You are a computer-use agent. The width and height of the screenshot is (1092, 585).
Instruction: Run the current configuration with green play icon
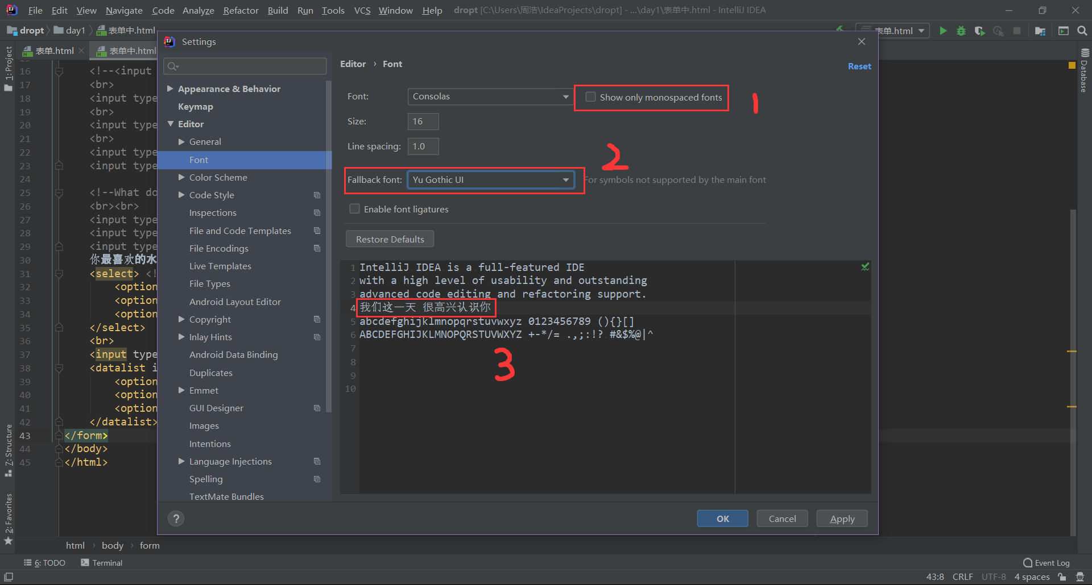[943, 31]
